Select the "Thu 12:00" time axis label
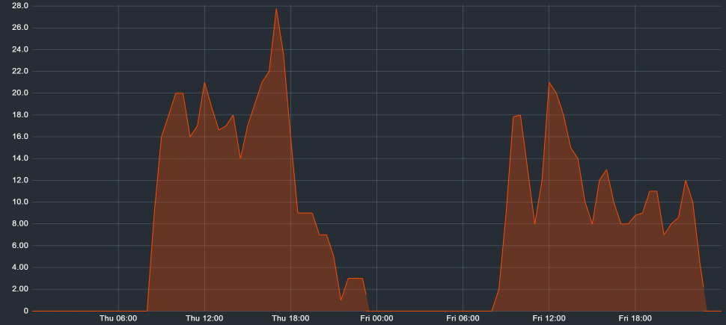The width and height of the screenshot is (726, 325). (204, 318)
